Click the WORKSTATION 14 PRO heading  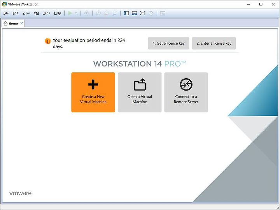140,64
